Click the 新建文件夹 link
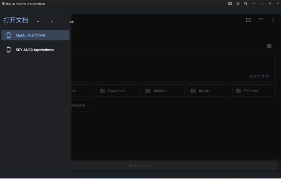 point(259,76)
